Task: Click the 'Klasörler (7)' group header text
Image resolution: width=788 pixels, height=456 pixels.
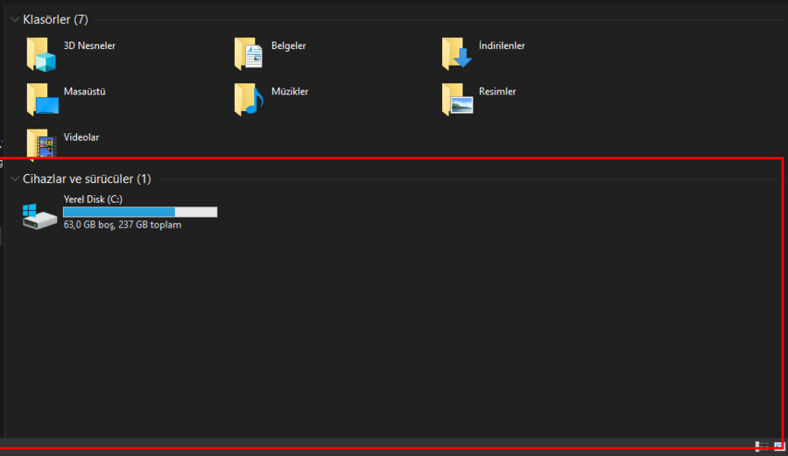Action: tap(55, 19)
